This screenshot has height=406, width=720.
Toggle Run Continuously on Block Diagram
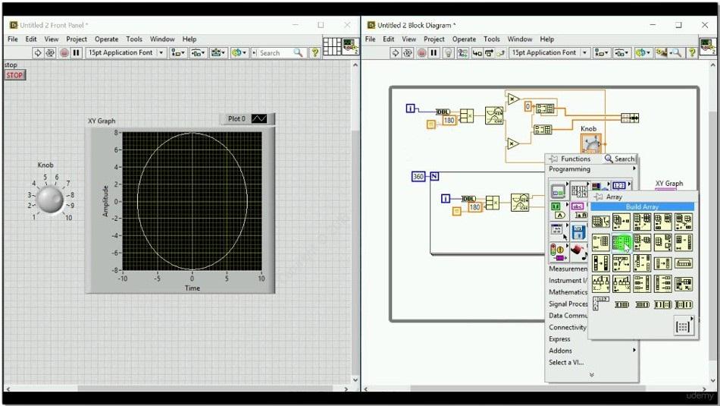point(407,53)
